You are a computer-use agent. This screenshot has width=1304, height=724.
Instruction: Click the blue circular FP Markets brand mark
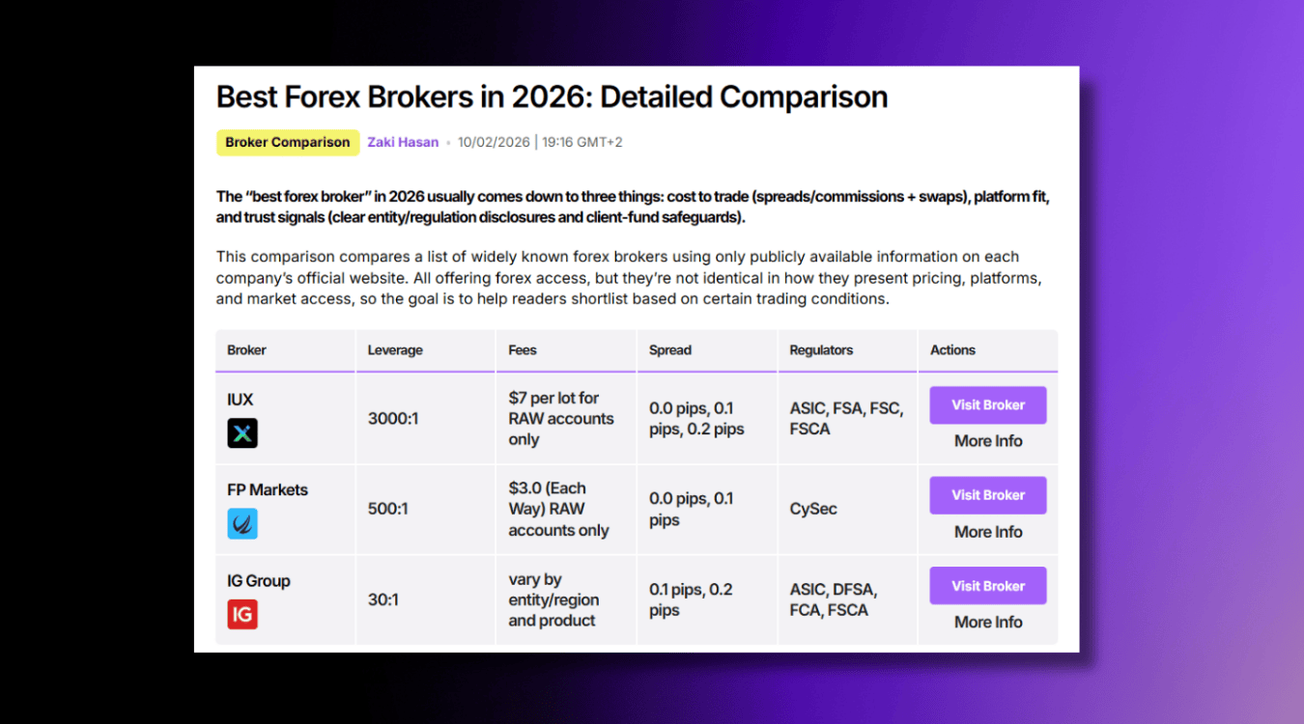point(242,523)
